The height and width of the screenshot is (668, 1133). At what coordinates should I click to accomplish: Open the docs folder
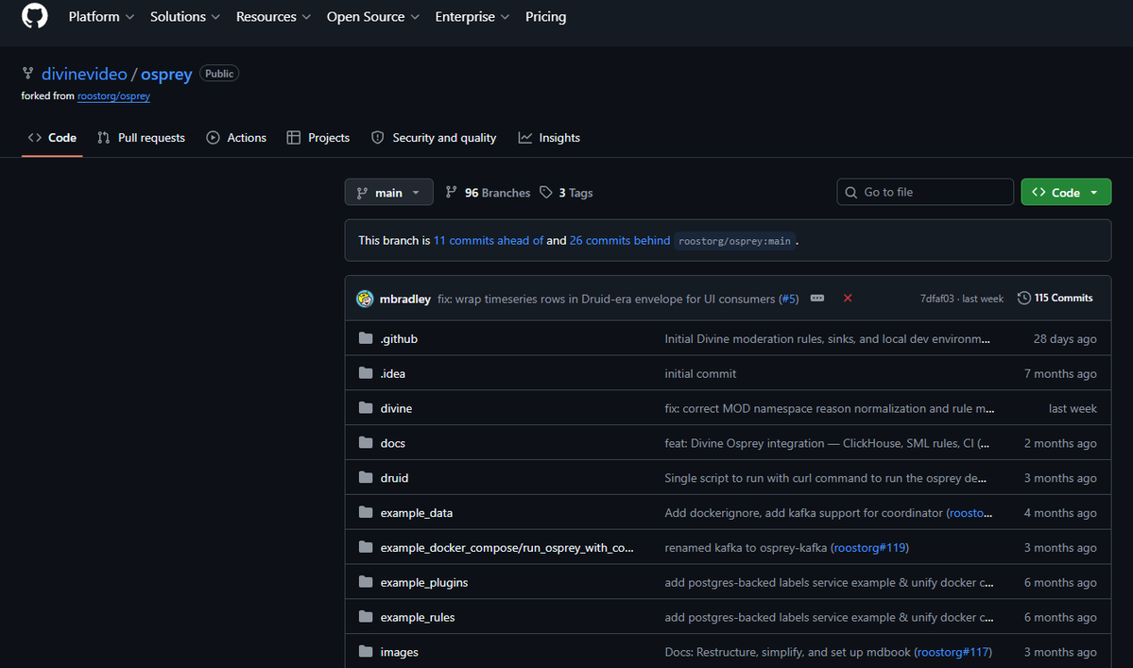tap(392, 443)
